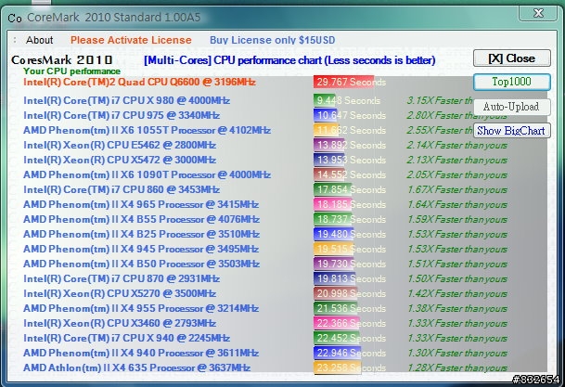Screen dimensions: 565x387
Task: Click the 1.59X Faster than yours text
Action: coord(457,219)
